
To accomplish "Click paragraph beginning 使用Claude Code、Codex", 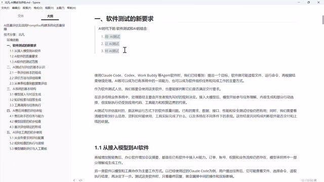I will tap(195, 78).
